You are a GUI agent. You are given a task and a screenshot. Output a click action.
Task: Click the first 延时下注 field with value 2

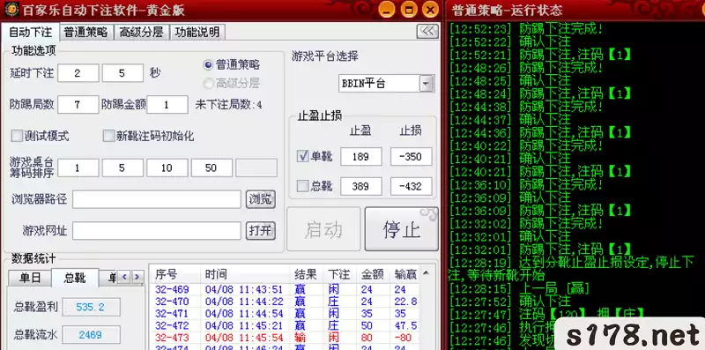pos(78,73)
